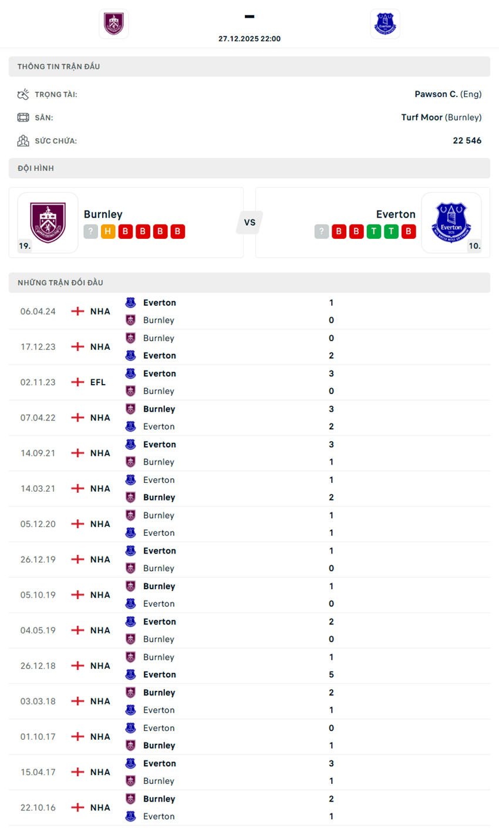This screenshot has height=828, width=499.
Task: Click the England flag beside the 06.04.24 NHA match
Action: click(x=76, y=311)
